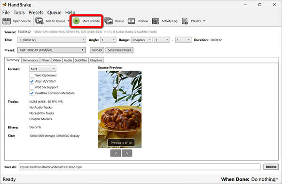Image resolution: width=282 pixels, height=184 pixels.
Task: Expand the Angle dropdown
Action: click(108, 40)
